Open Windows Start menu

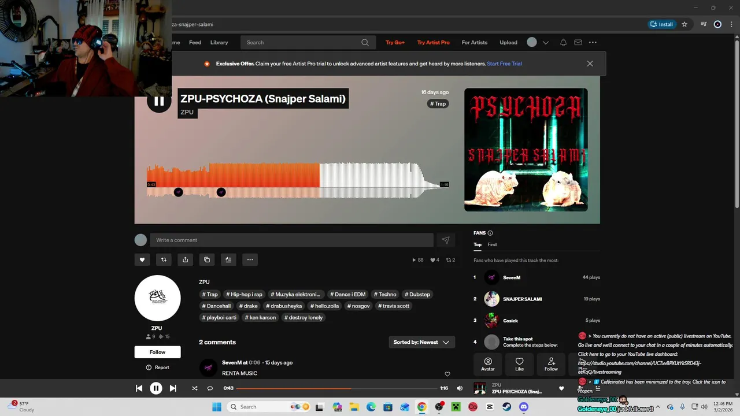pyautogui.click(x=217, y=407)
